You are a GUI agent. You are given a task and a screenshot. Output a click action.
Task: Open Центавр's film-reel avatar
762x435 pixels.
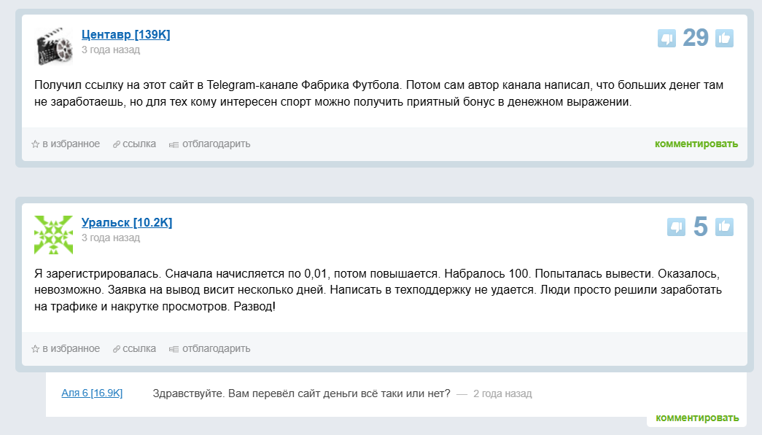point(54,46)
